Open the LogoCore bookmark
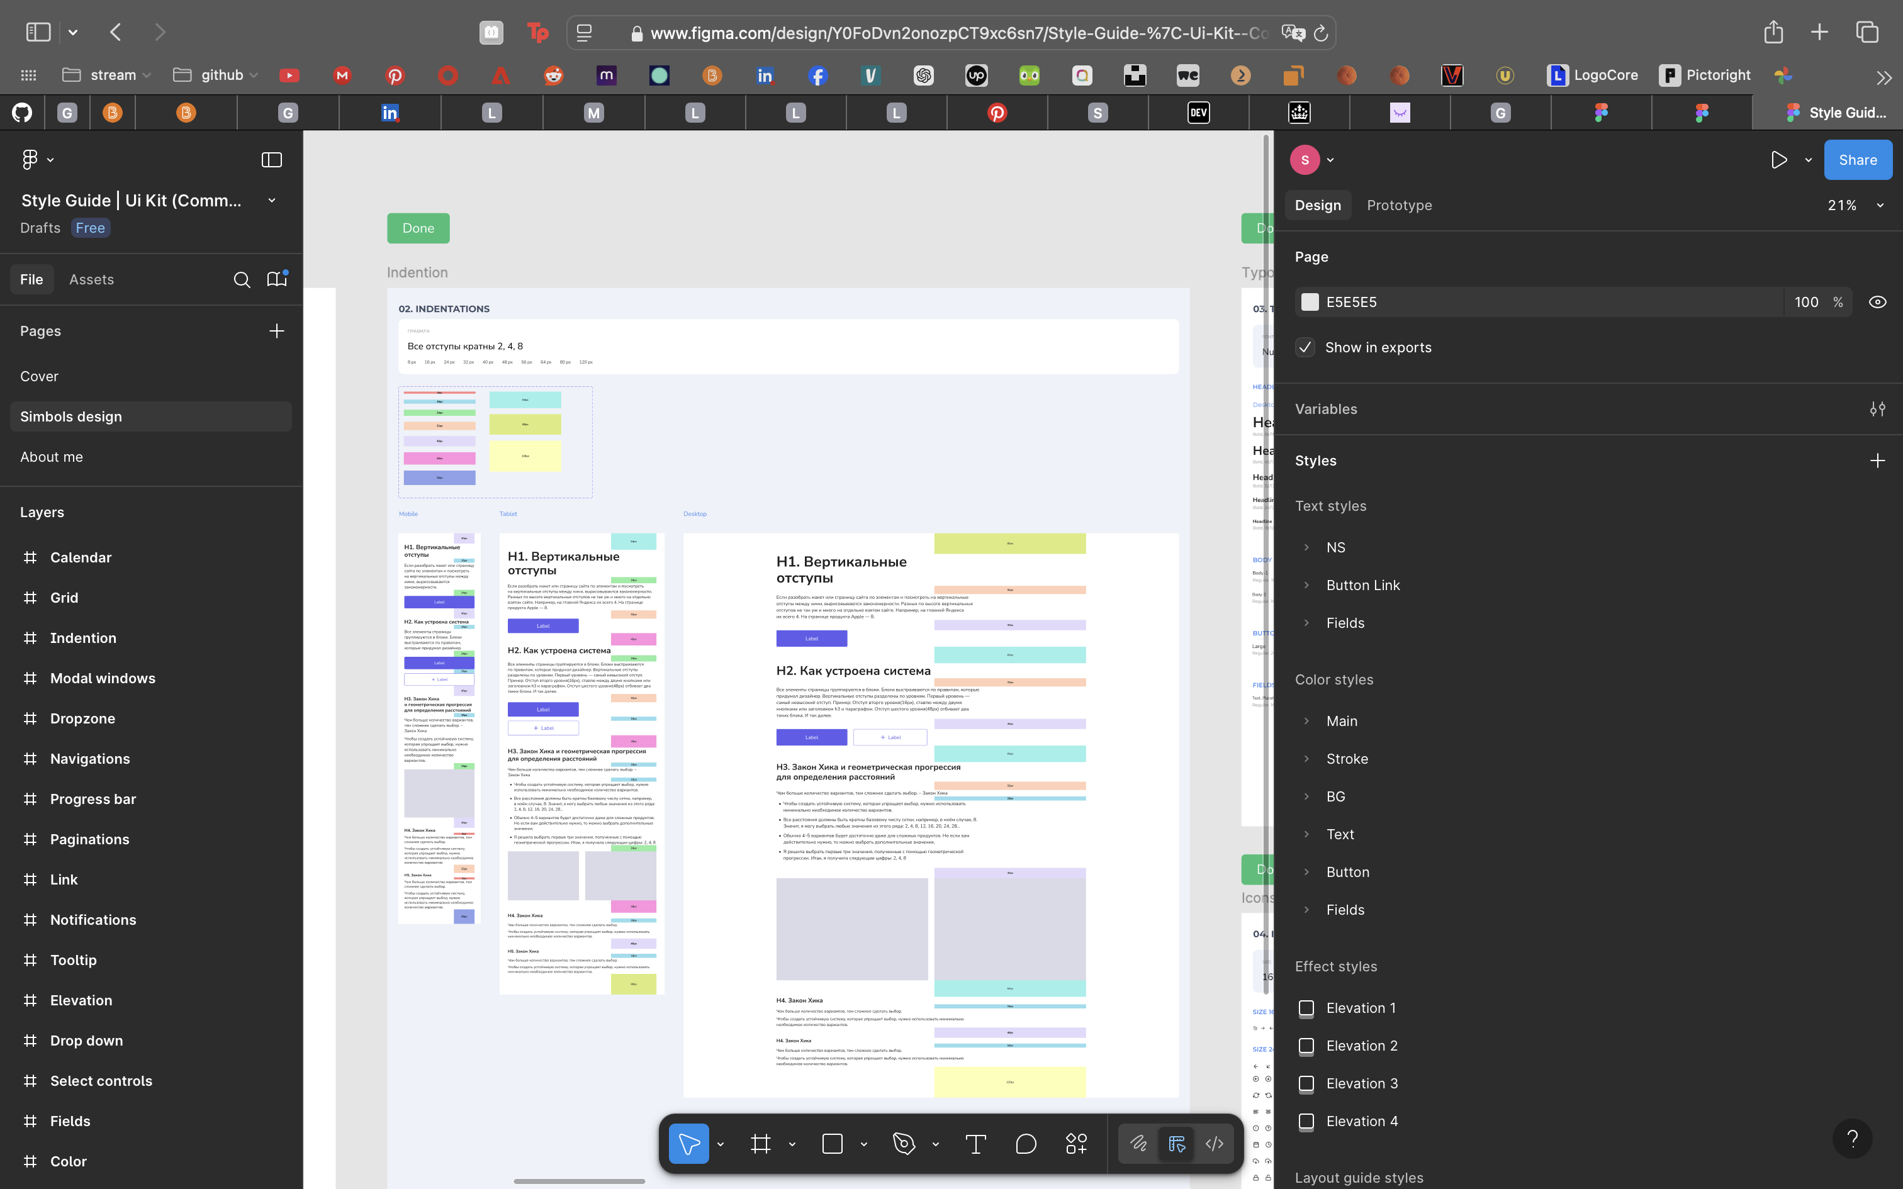Viewport: 1903px width, 1189px height. (1592, 75)
